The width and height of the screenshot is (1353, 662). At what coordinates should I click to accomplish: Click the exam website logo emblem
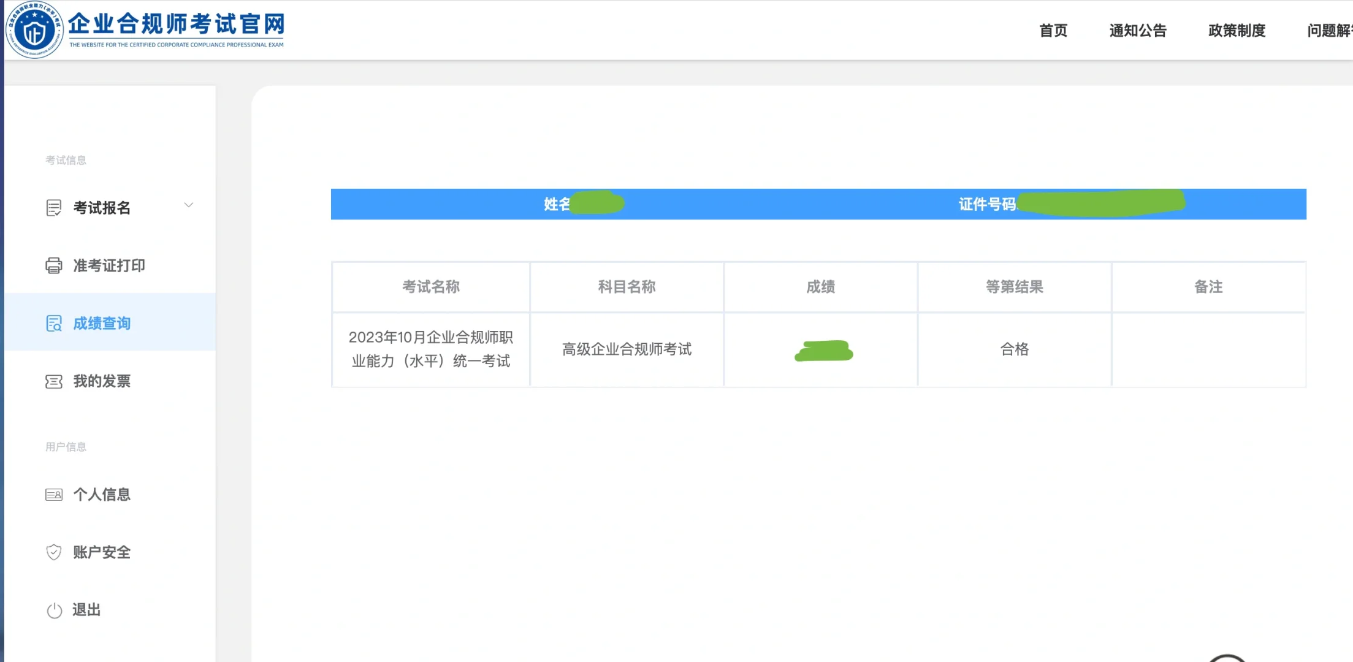click(x=34, y=29)
